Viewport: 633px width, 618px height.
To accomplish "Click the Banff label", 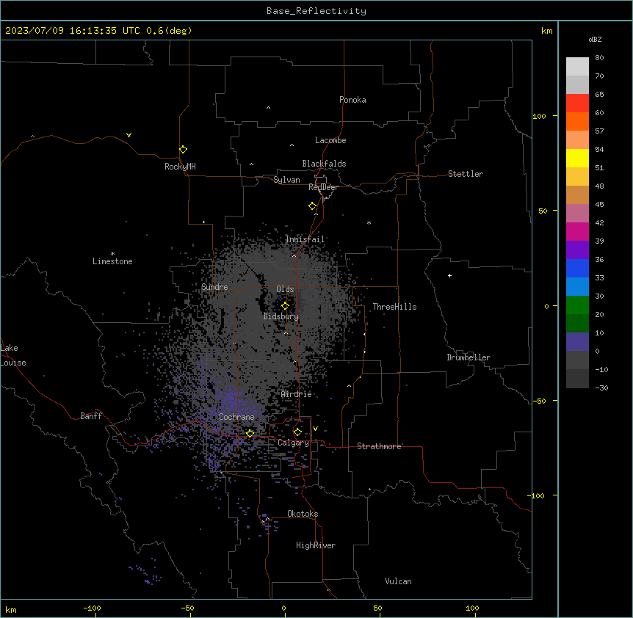I will pyautogui.click(x=91, y=416).
